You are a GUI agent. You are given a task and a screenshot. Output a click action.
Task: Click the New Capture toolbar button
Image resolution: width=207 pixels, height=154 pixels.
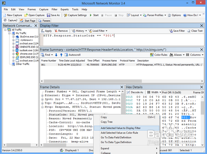[13, 15]
